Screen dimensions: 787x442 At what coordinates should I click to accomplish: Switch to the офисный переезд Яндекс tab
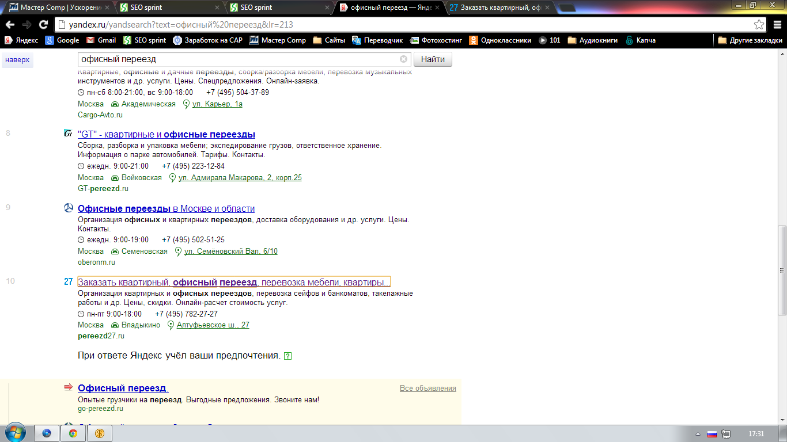click(389, 7)
